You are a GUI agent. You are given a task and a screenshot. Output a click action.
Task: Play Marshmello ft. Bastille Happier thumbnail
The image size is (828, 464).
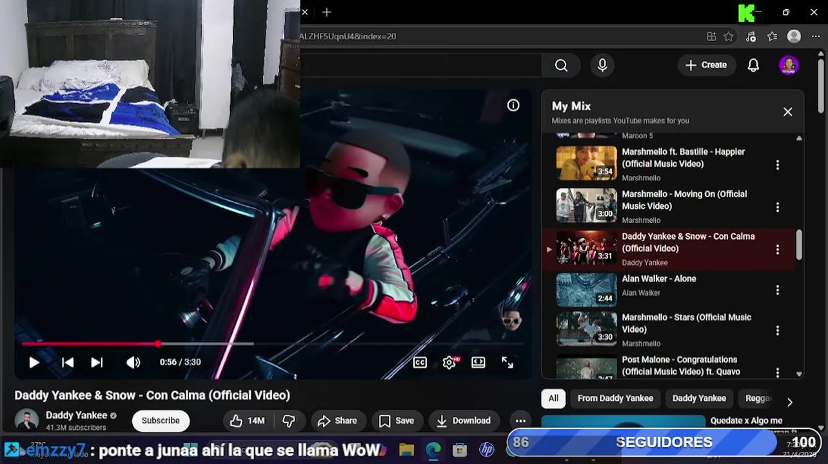pos(587,163)
